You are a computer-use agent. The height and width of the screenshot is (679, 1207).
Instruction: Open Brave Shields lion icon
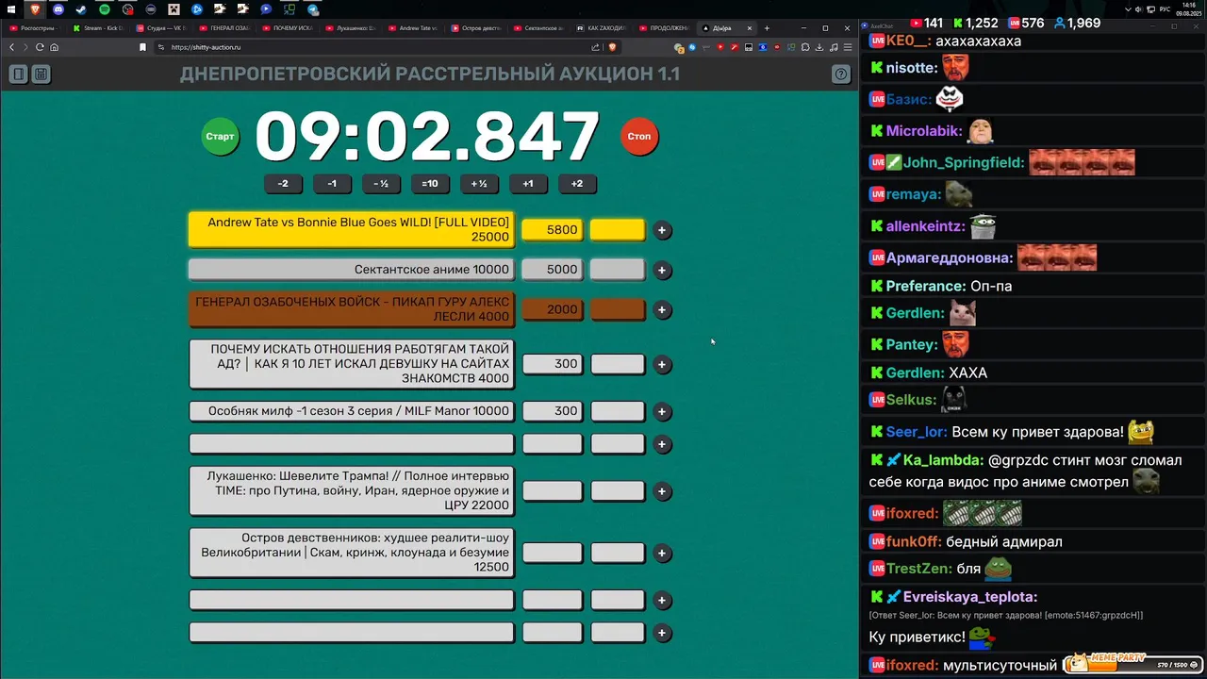click(612, 47)
